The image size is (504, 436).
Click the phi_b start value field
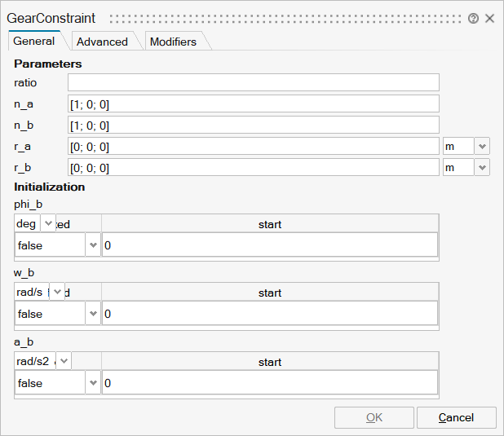[x=269, y=245]
